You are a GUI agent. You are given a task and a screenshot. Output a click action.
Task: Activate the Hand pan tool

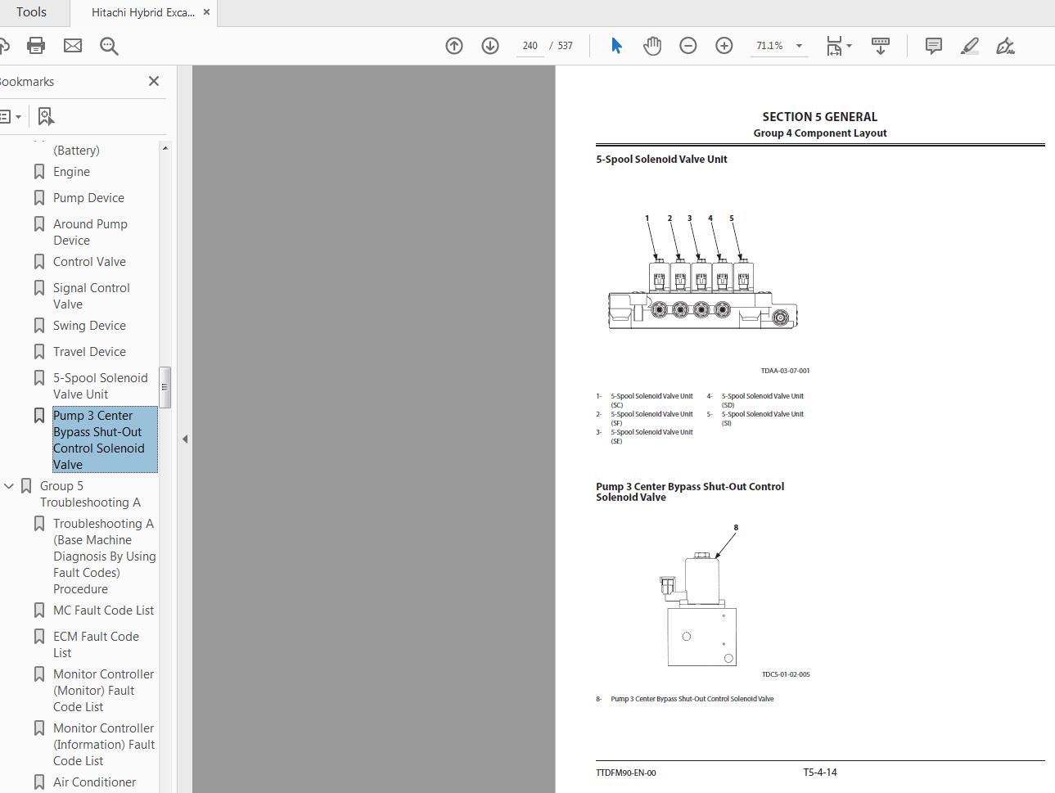tap(652, 46)
